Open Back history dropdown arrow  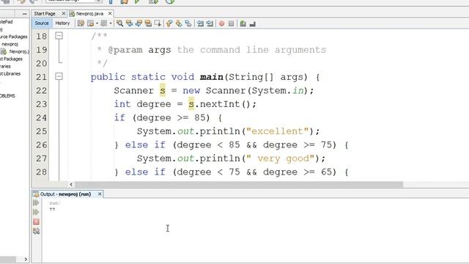(97, 23)
